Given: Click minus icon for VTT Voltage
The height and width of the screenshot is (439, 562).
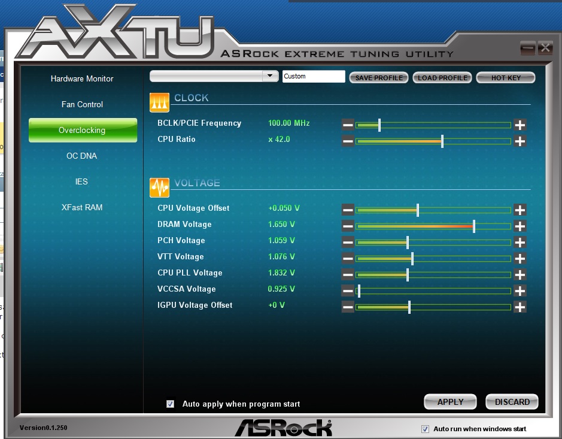Looking at the screenshot, I should pos(348,259).
